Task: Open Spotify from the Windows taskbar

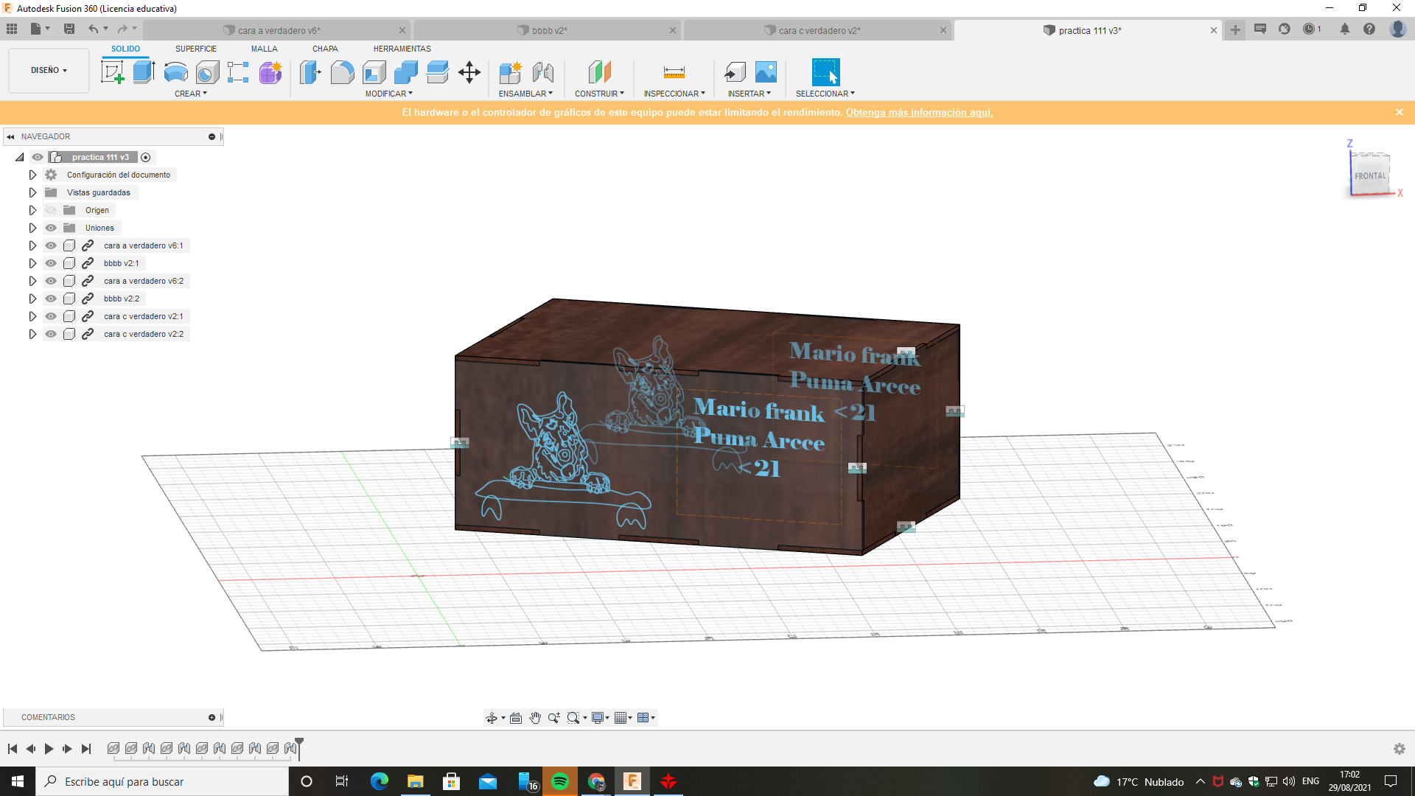Action: pyautogui.click(x=560, y=781)
